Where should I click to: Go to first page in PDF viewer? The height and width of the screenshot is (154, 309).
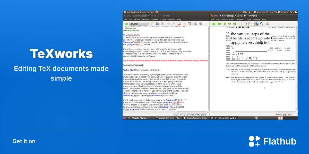pos(220,24)
